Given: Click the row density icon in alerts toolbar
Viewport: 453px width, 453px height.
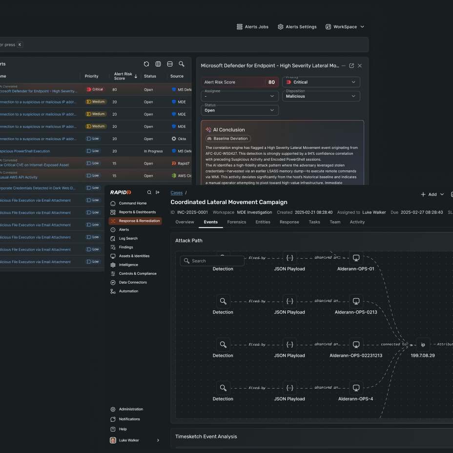Looking at the screenshot, I should pos(170,64).
